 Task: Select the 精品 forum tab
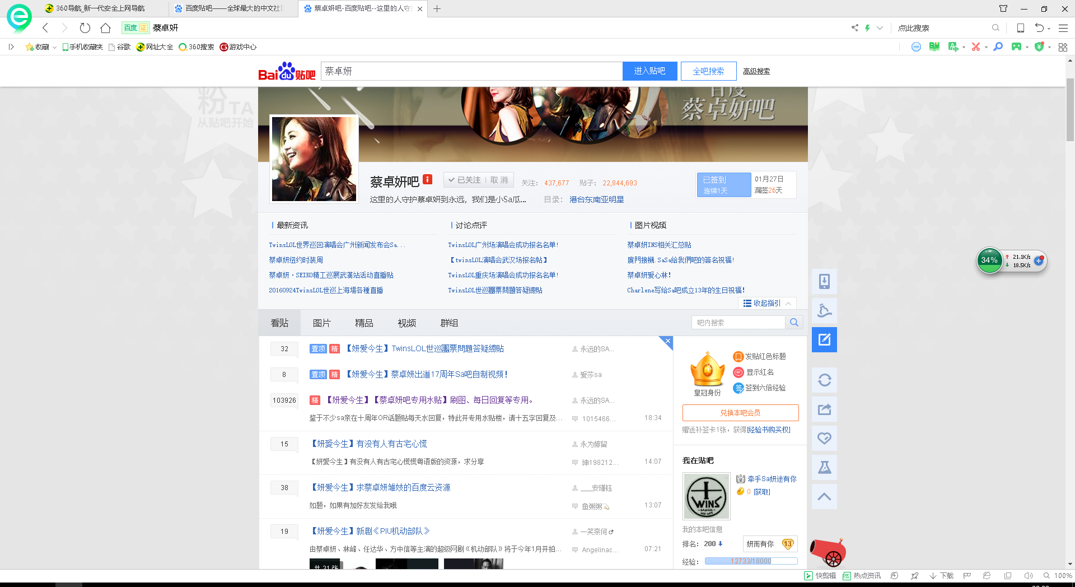pos(364,323)
